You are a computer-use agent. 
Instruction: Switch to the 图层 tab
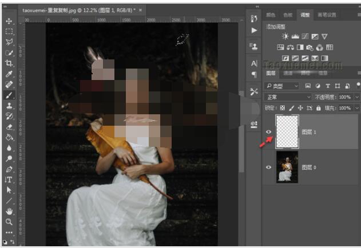[x=271, y=73]
